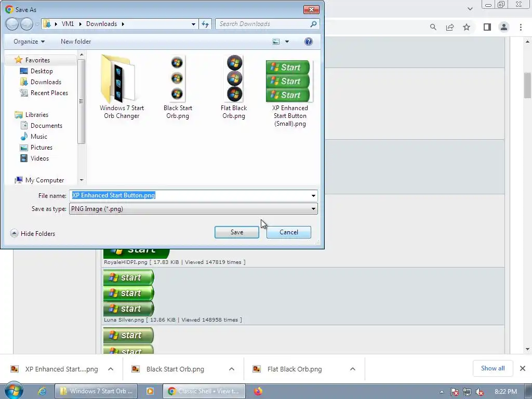Screen dimensions: 532x399
Task: Open the Organize menu
Action: 29,42
